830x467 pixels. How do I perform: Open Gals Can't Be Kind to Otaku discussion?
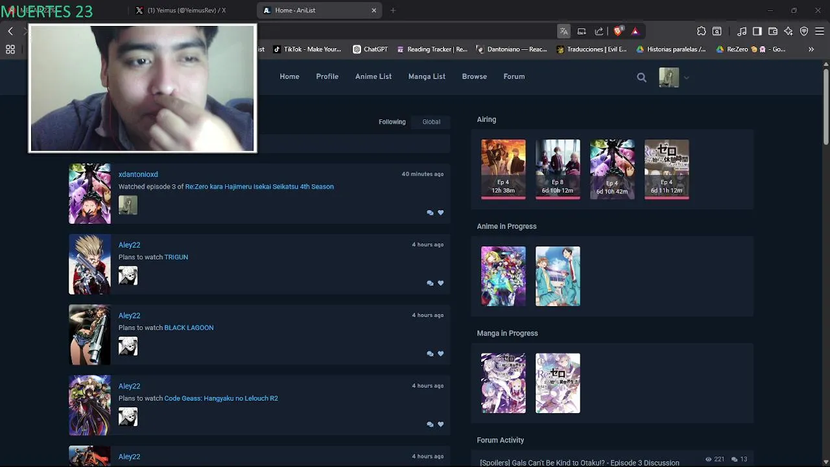580,463
